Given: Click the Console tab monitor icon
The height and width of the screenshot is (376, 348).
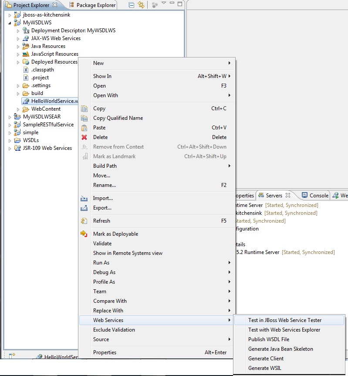Looking at the screenshot, I should pyautogui.click(x=304, y=195).
